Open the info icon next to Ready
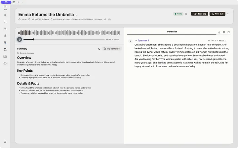Viewport: 238px width, 148px height. 186,14
